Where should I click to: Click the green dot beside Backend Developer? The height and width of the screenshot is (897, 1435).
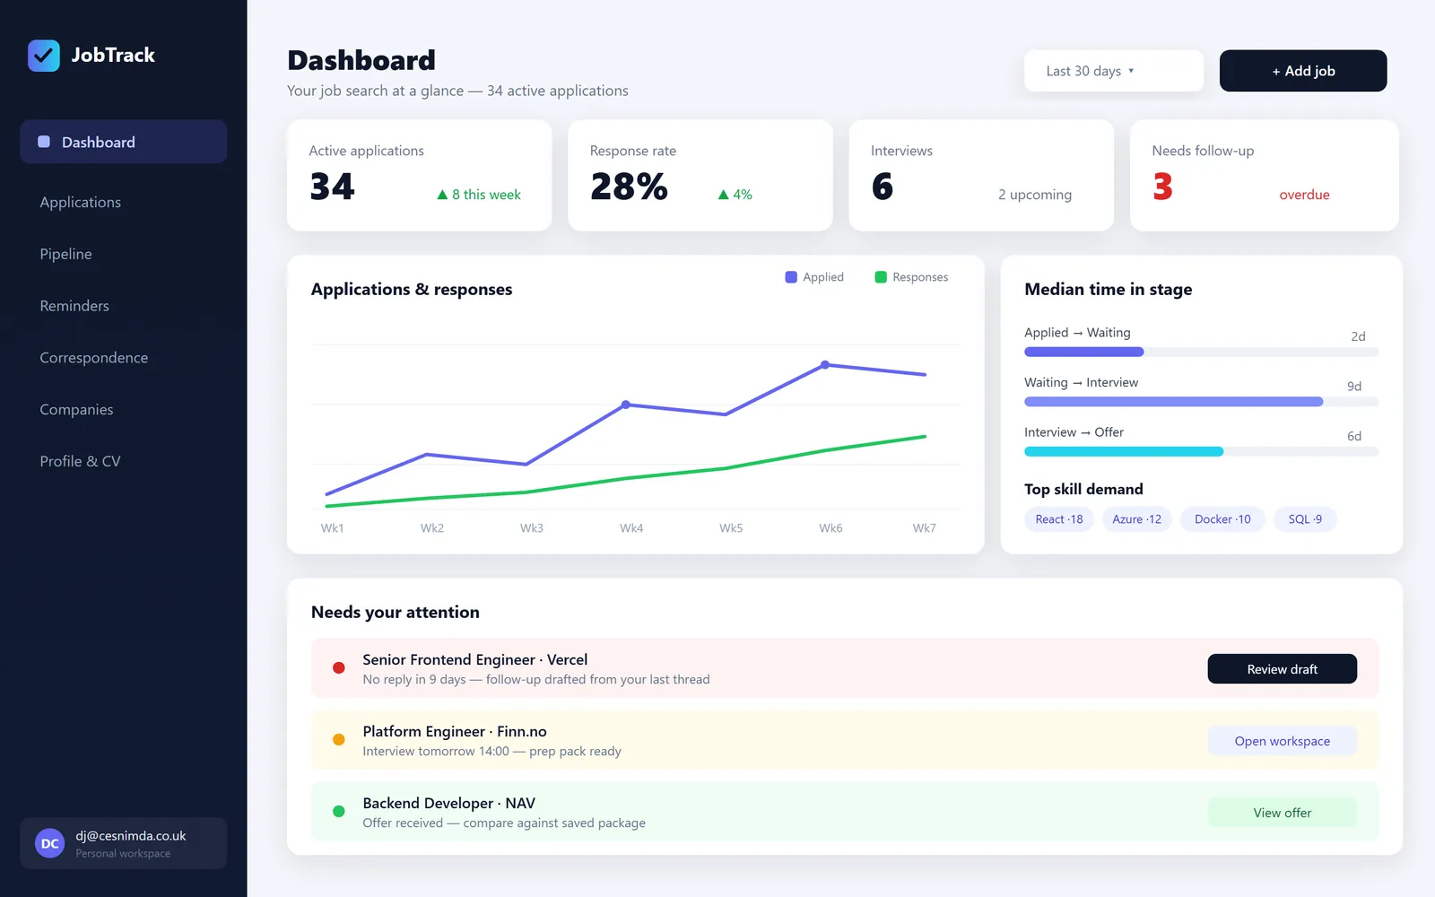(339, 811)
